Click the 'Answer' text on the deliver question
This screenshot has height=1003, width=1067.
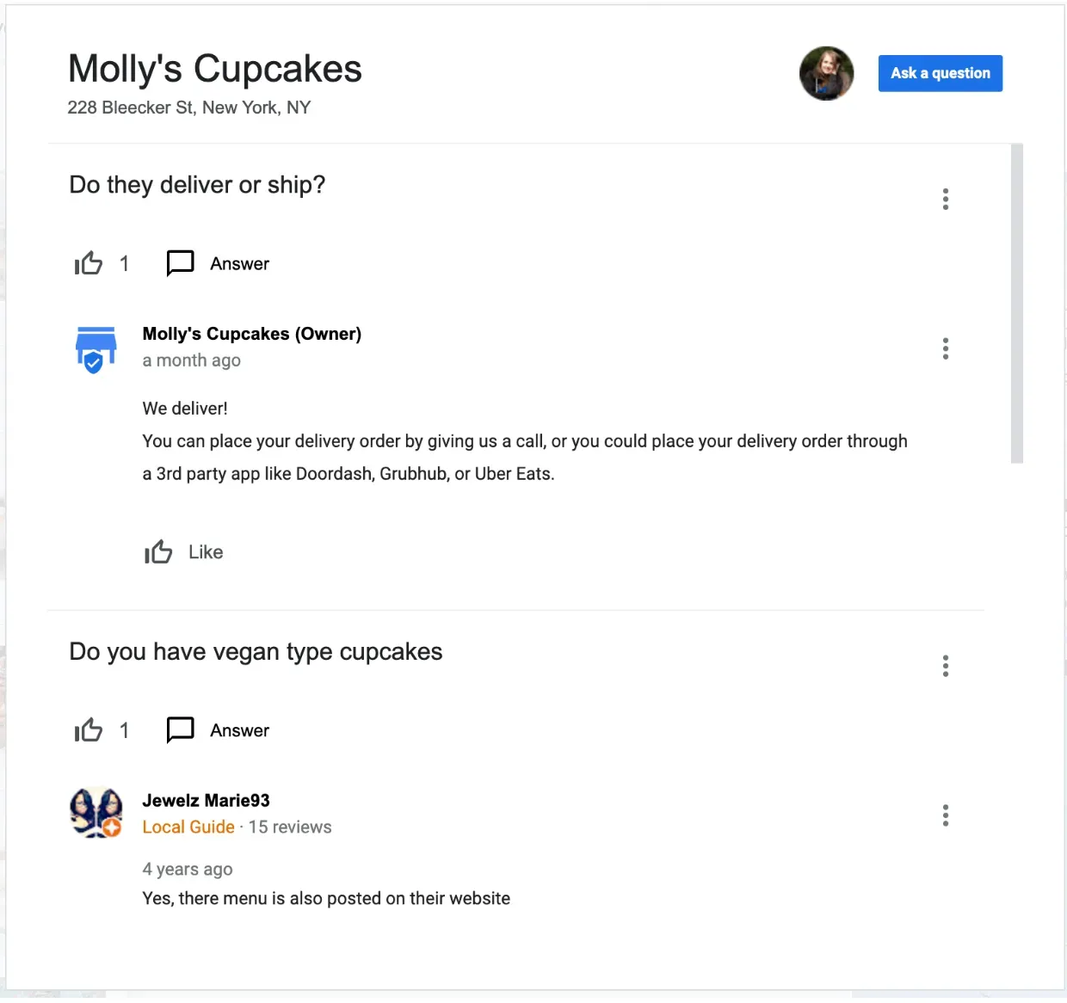239,264
